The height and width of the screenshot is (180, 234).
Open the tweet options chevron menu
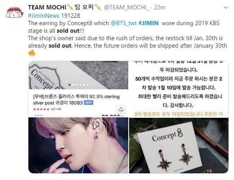pyautogui.click(x=226, y=7)
